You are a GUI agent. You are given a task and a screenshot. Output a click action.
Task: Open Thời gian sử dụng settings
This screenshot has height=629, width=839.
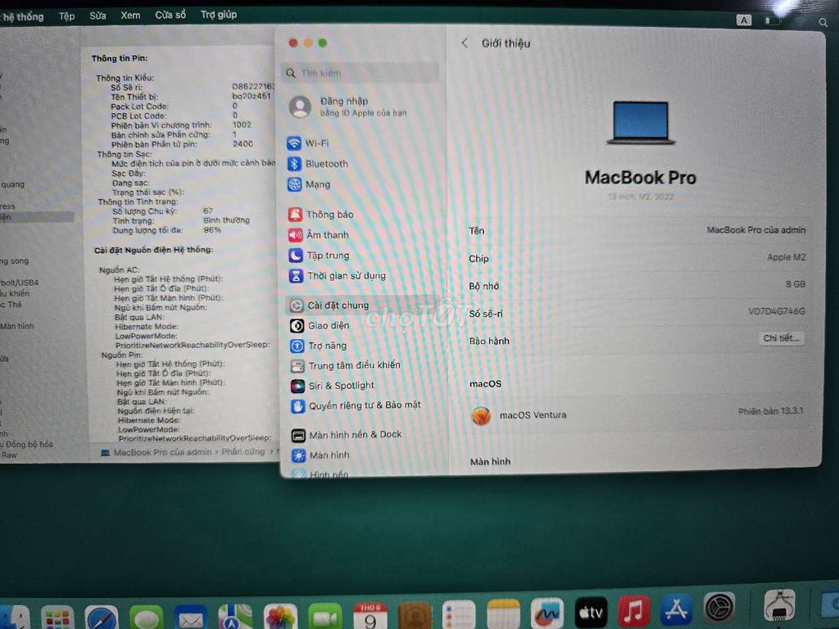pos(338,275)
